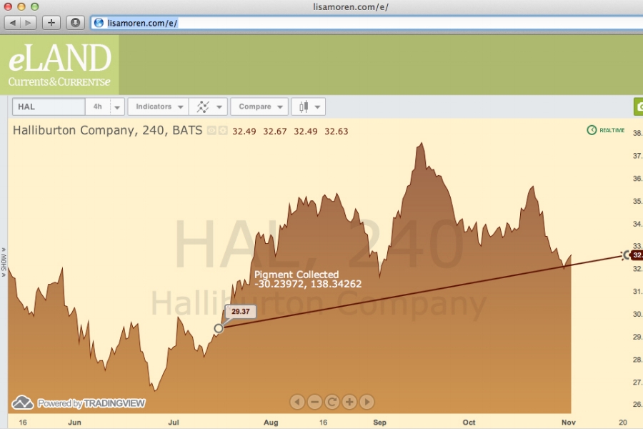Close the window with the red button

(x=8, y=6)
